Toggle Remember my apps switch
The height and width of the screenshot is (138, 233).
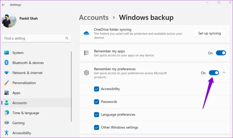221,53
